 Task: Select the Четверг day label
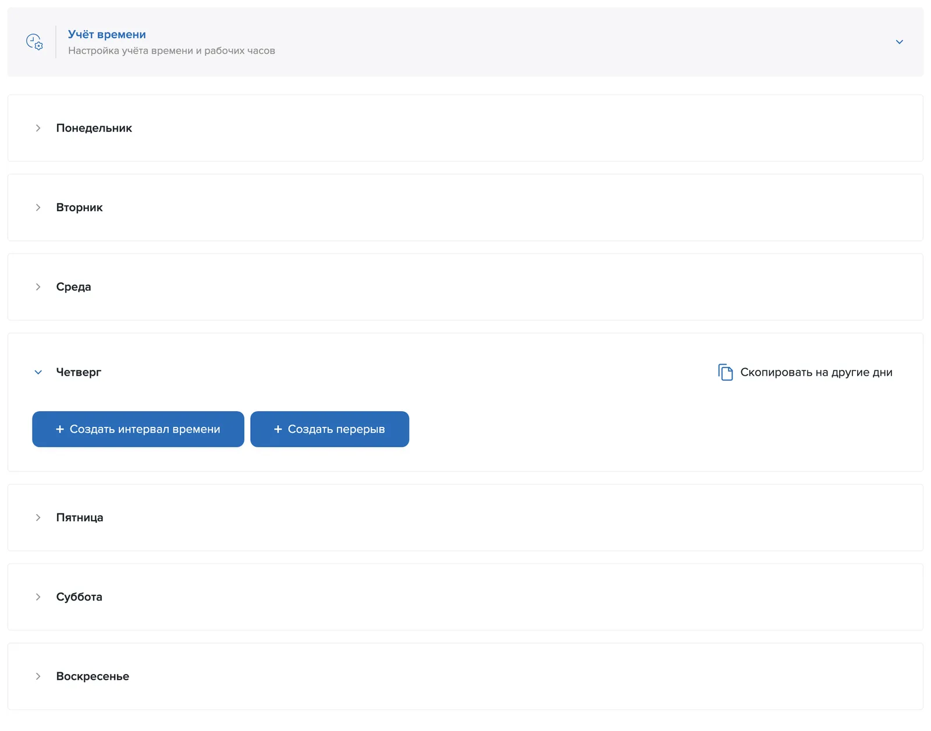point(79,372)
